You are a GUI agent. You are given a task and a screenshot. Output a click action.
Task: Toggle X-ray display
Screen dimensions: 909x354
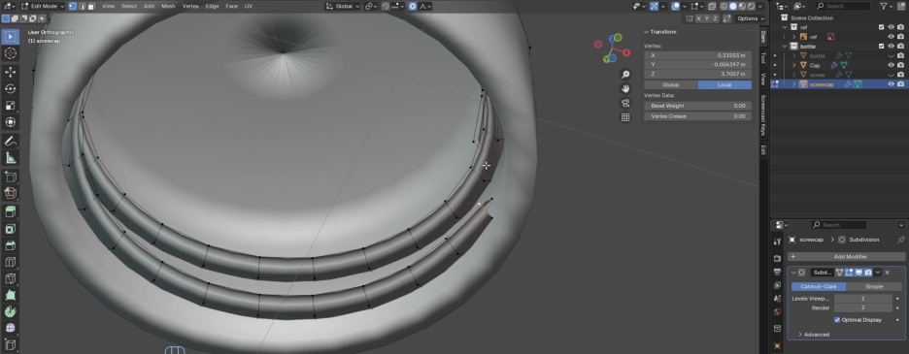click(712, 6)
